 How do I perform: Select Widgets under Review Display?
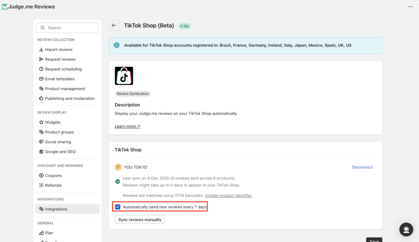[52, 122]
